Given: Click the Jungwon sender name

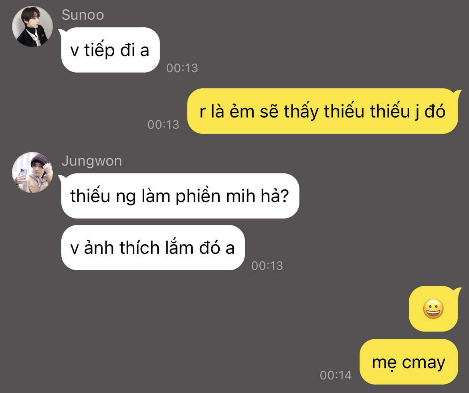Looking at the screenshot, I should click(92, 161).
